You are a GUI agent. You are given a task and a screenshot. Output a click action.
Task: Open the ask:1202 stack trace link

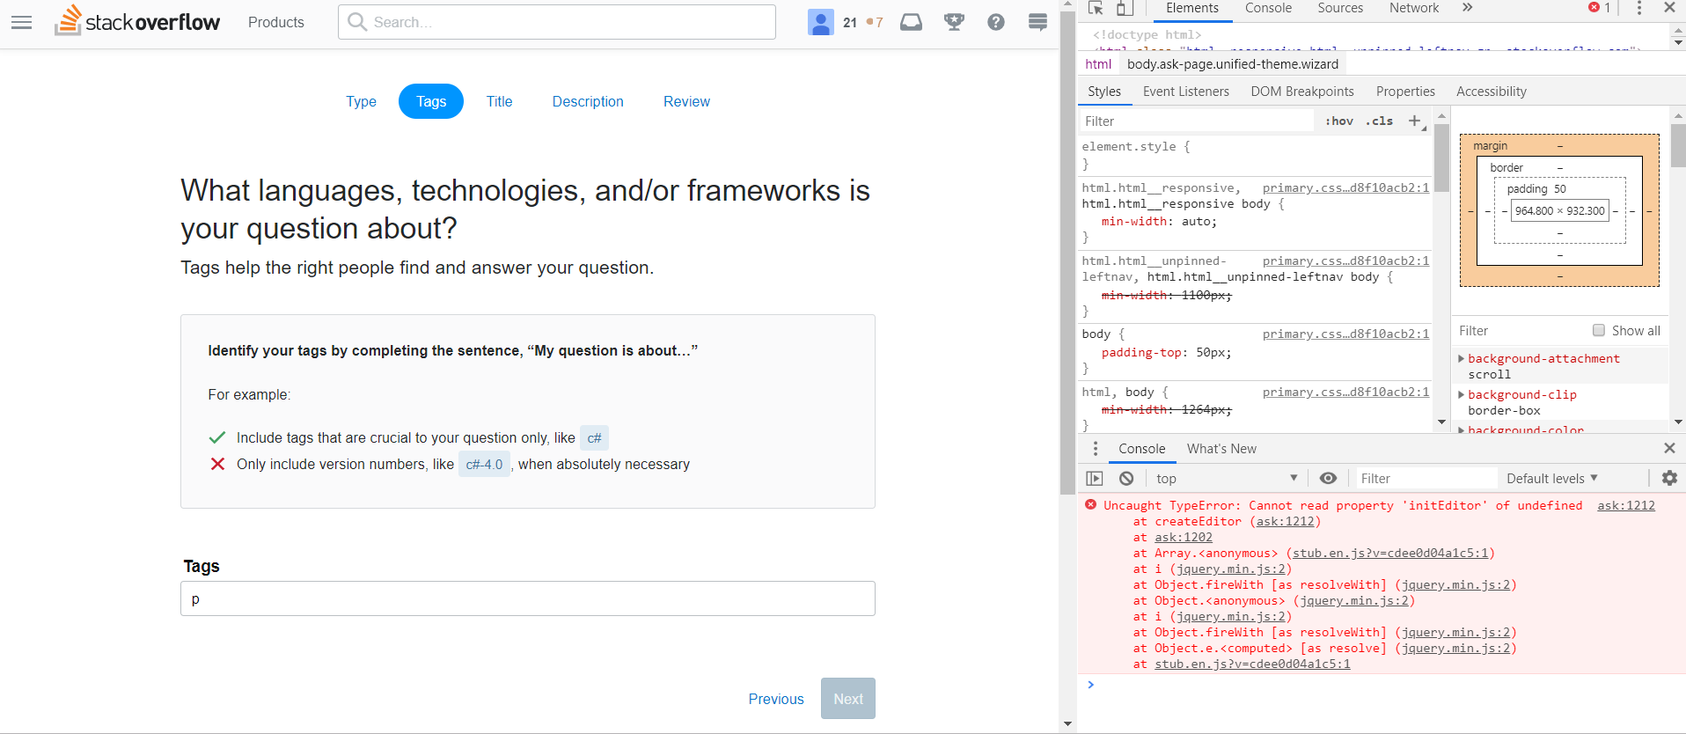point(1184,537)
